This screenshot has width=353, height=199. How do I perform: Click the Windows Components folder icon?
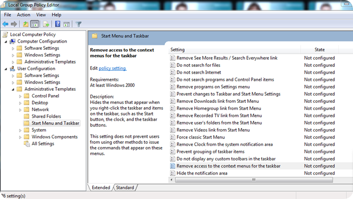(x=26, y=137)
